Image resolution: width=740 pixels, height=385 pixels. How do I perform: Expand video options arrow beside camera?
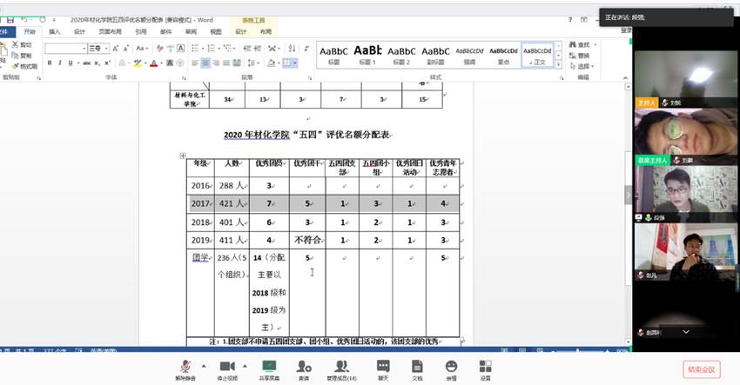click(x=243, y=365)
